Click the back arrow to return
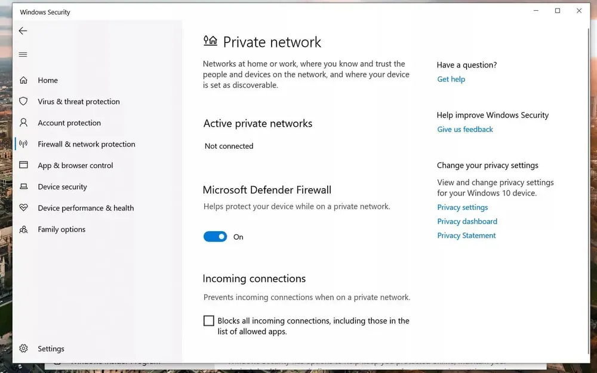This screenshot has height=373, width=597. (x=23, y=30)
